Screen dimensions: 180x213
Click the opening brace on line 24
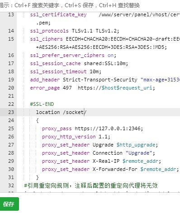click(38, 120)
